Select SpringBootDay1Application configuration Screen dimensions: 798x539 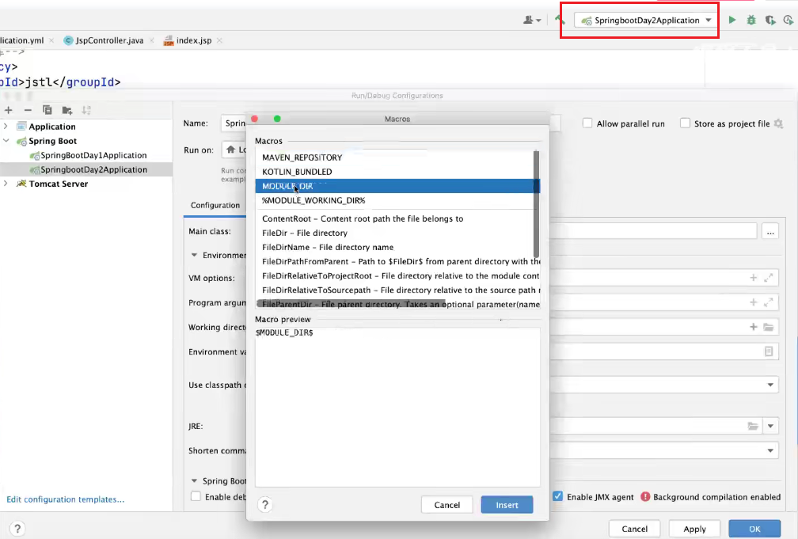click(x=93, y=155)
